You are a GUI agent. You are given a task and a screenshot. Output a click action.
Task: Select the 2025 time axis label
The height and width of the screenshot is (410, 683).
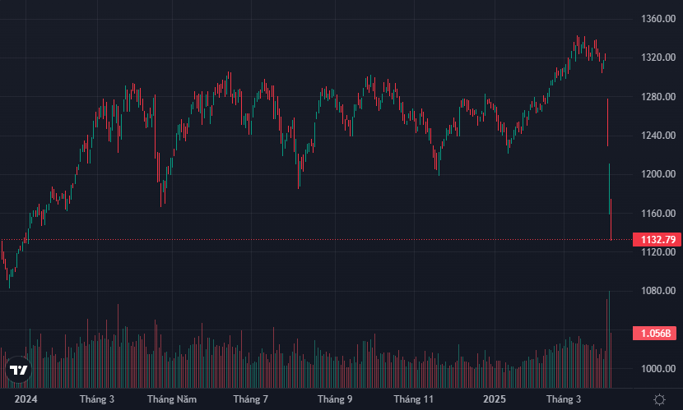coord(495,399)
